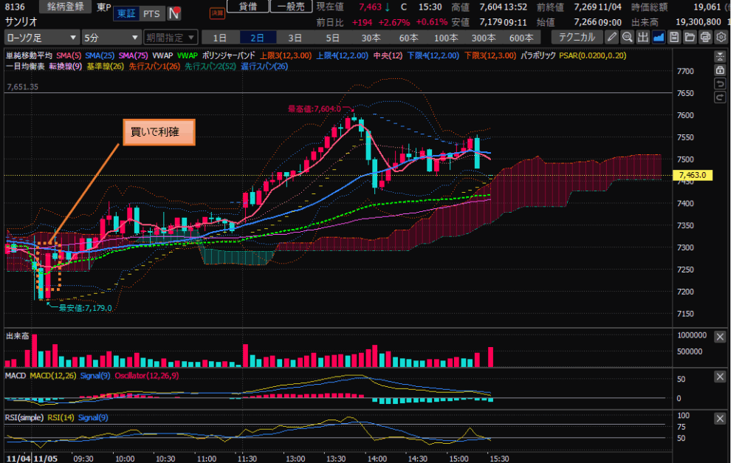Click the magnifier zoom icon
The width and height of the screenshot is (756, 463).
click(x=628, y=37)
